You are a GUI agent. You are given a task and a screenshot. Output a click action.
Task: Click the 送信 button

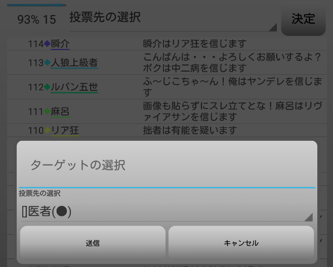93,243
